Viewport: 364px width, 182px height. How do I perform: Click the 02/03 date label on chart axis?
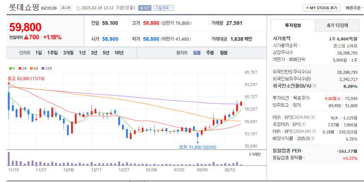[x=202, y=170]
